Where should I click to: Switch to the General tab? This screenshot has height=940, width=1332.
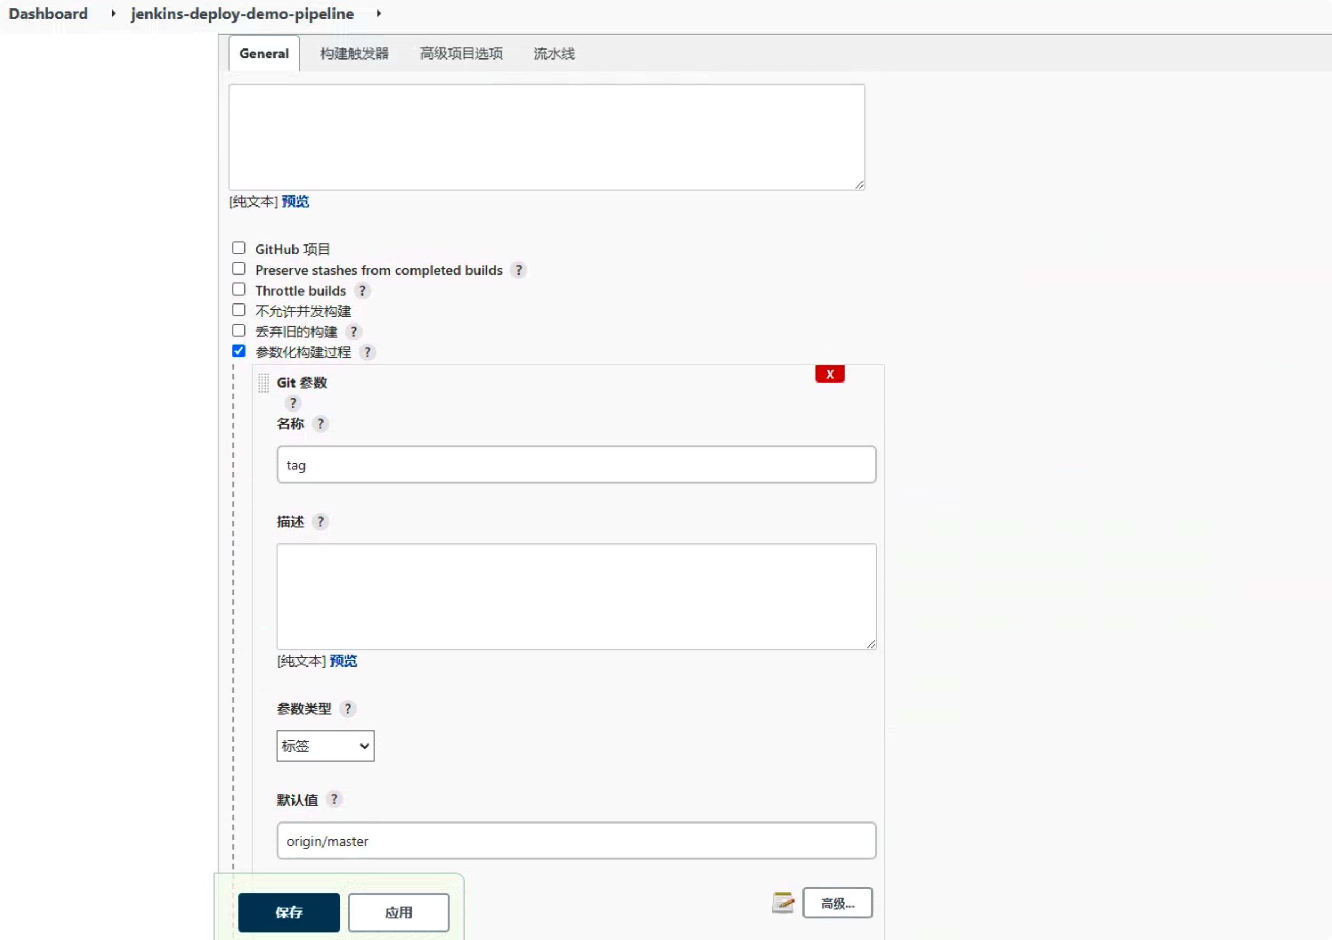[x=264, y=53]
